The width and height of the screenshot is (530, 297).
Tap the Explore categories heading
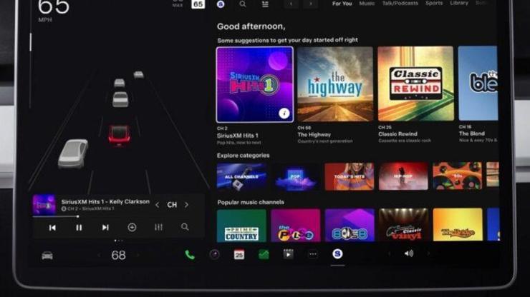pyautogui.click(x=244, y=156)
